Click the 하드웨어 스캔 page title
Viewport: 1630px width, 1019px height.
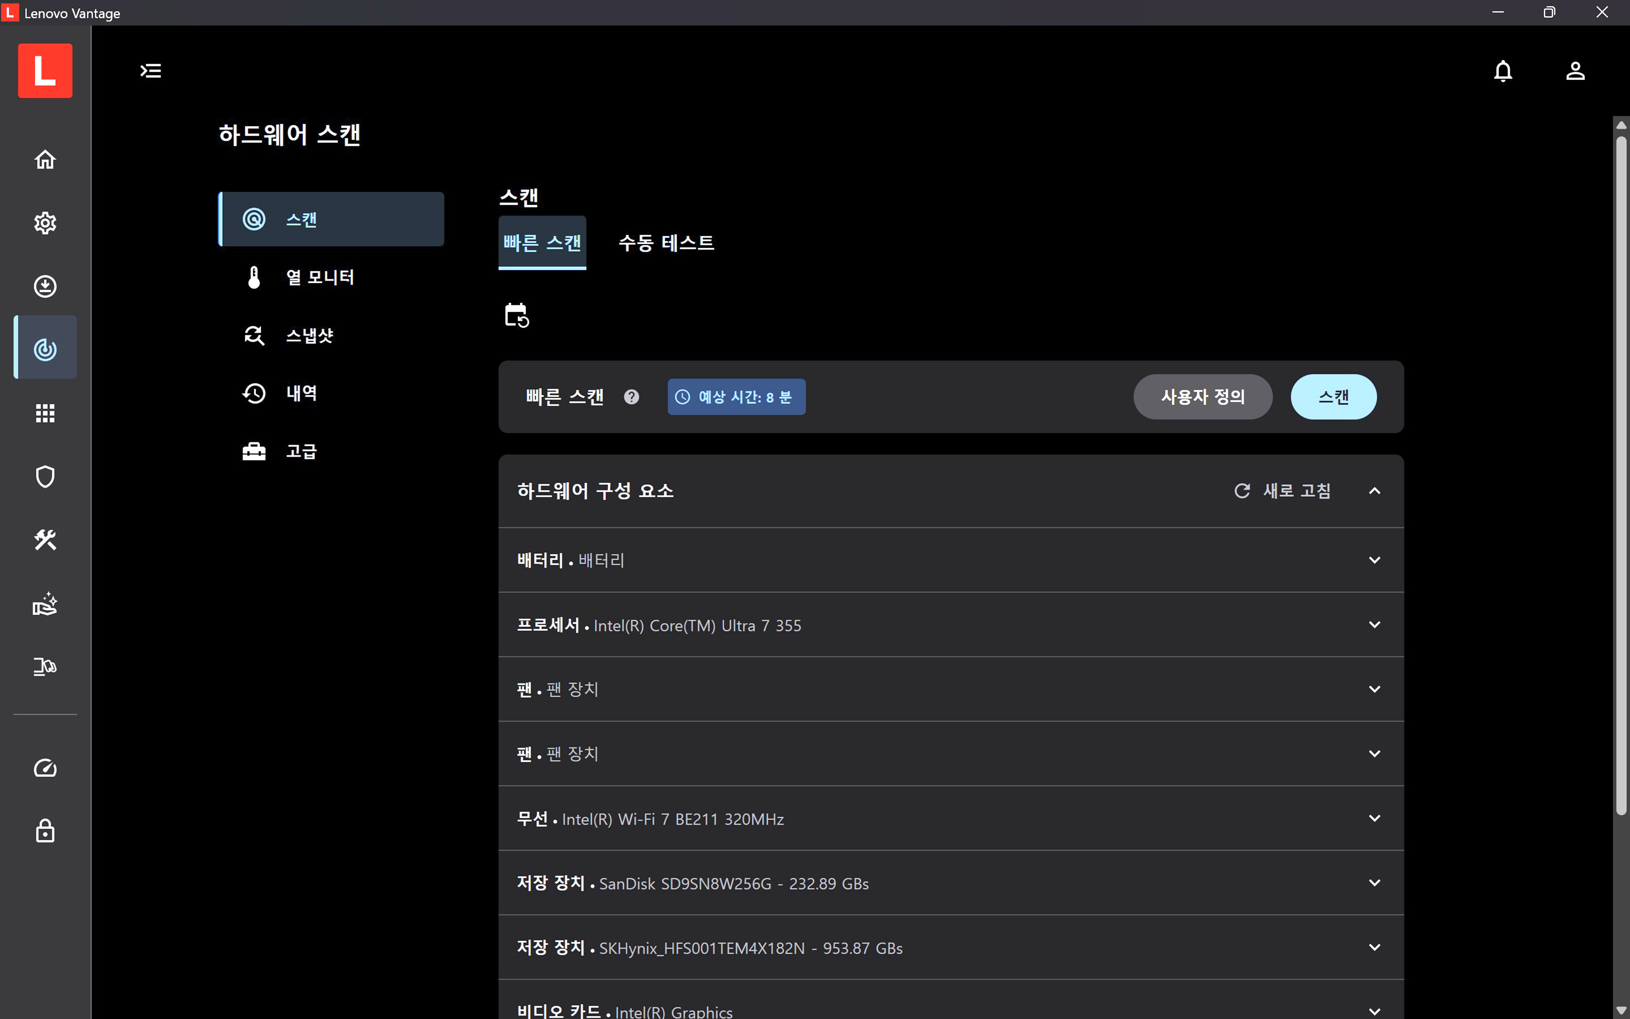(x=290, y=135)
